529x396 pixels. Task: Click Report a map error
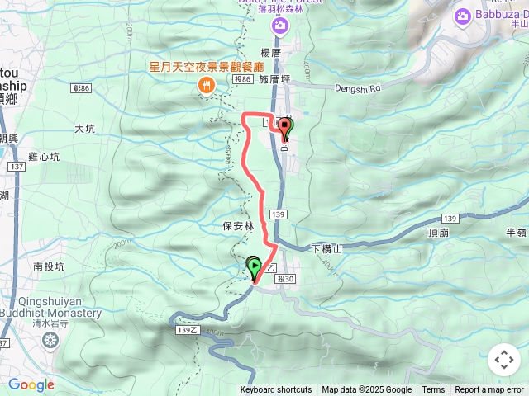click(x=488, y=389)
